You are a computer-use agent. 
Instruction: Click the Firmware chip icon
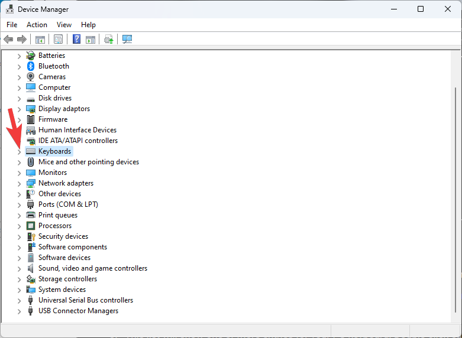point(31,119)
